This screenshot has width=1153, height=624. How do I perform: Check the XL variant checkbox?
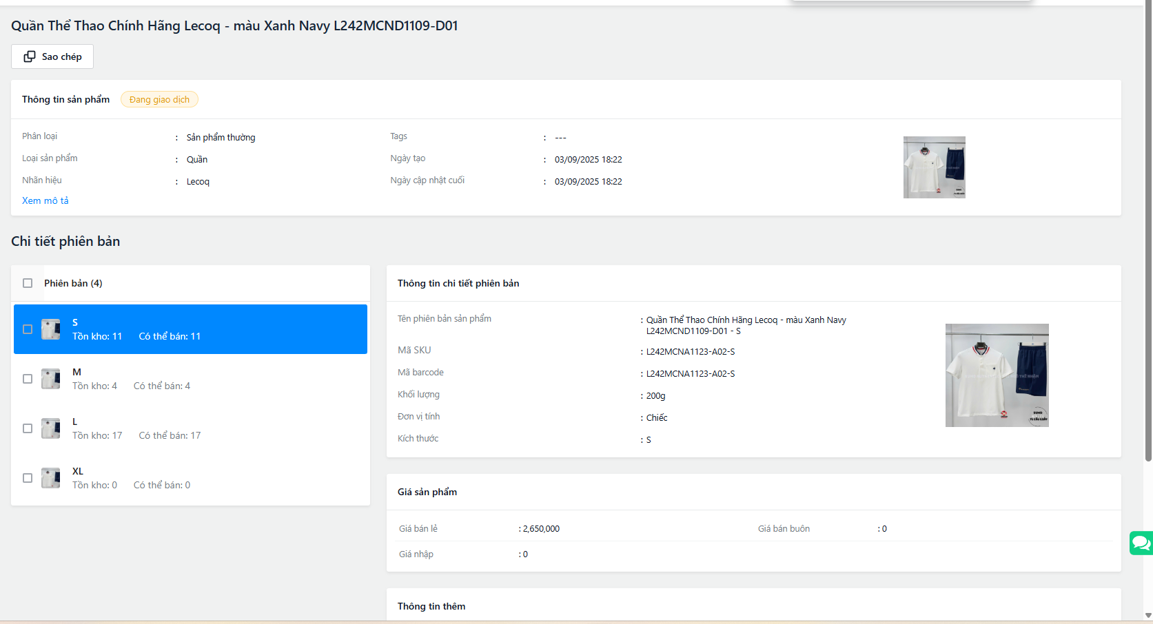[28, 478]
